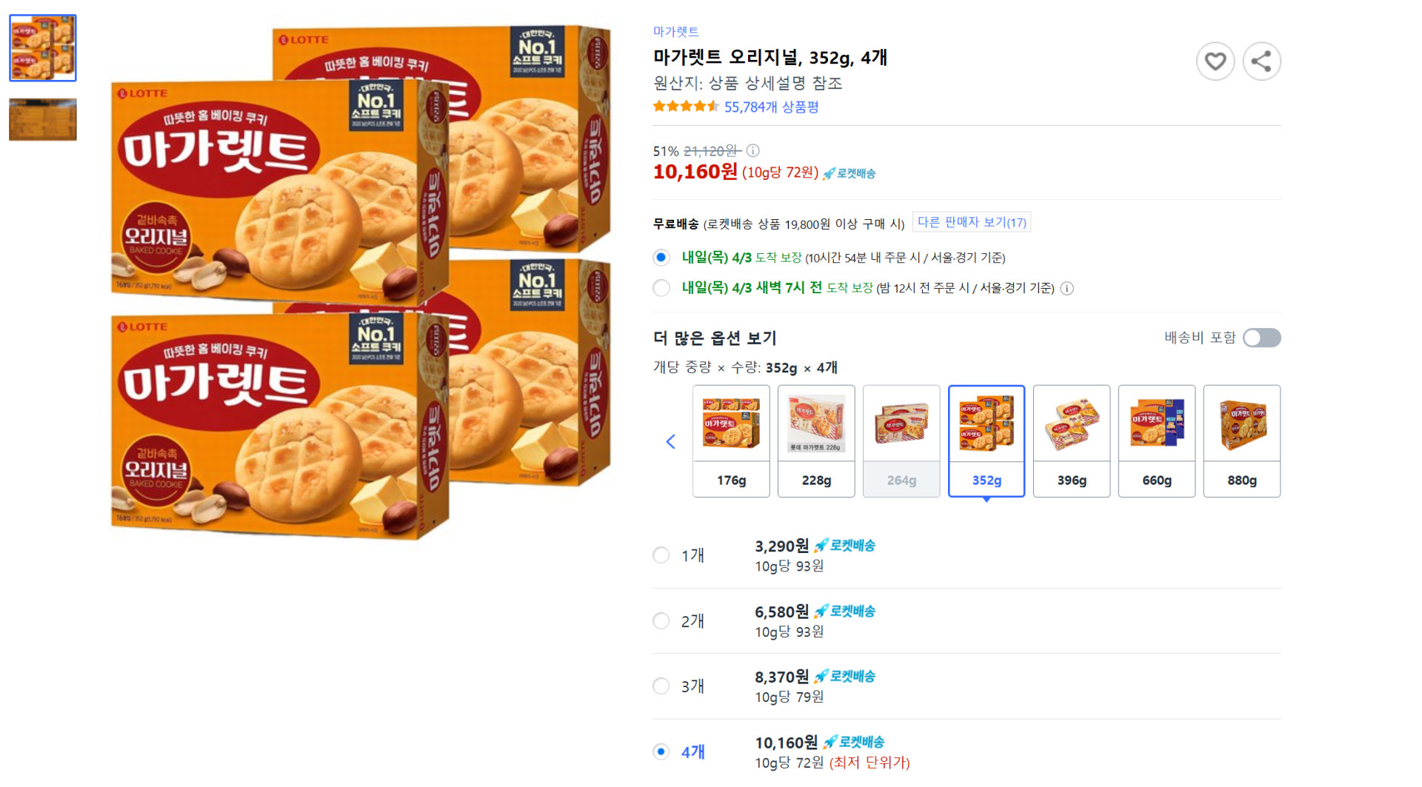Switch to the 176g product option

731,441
